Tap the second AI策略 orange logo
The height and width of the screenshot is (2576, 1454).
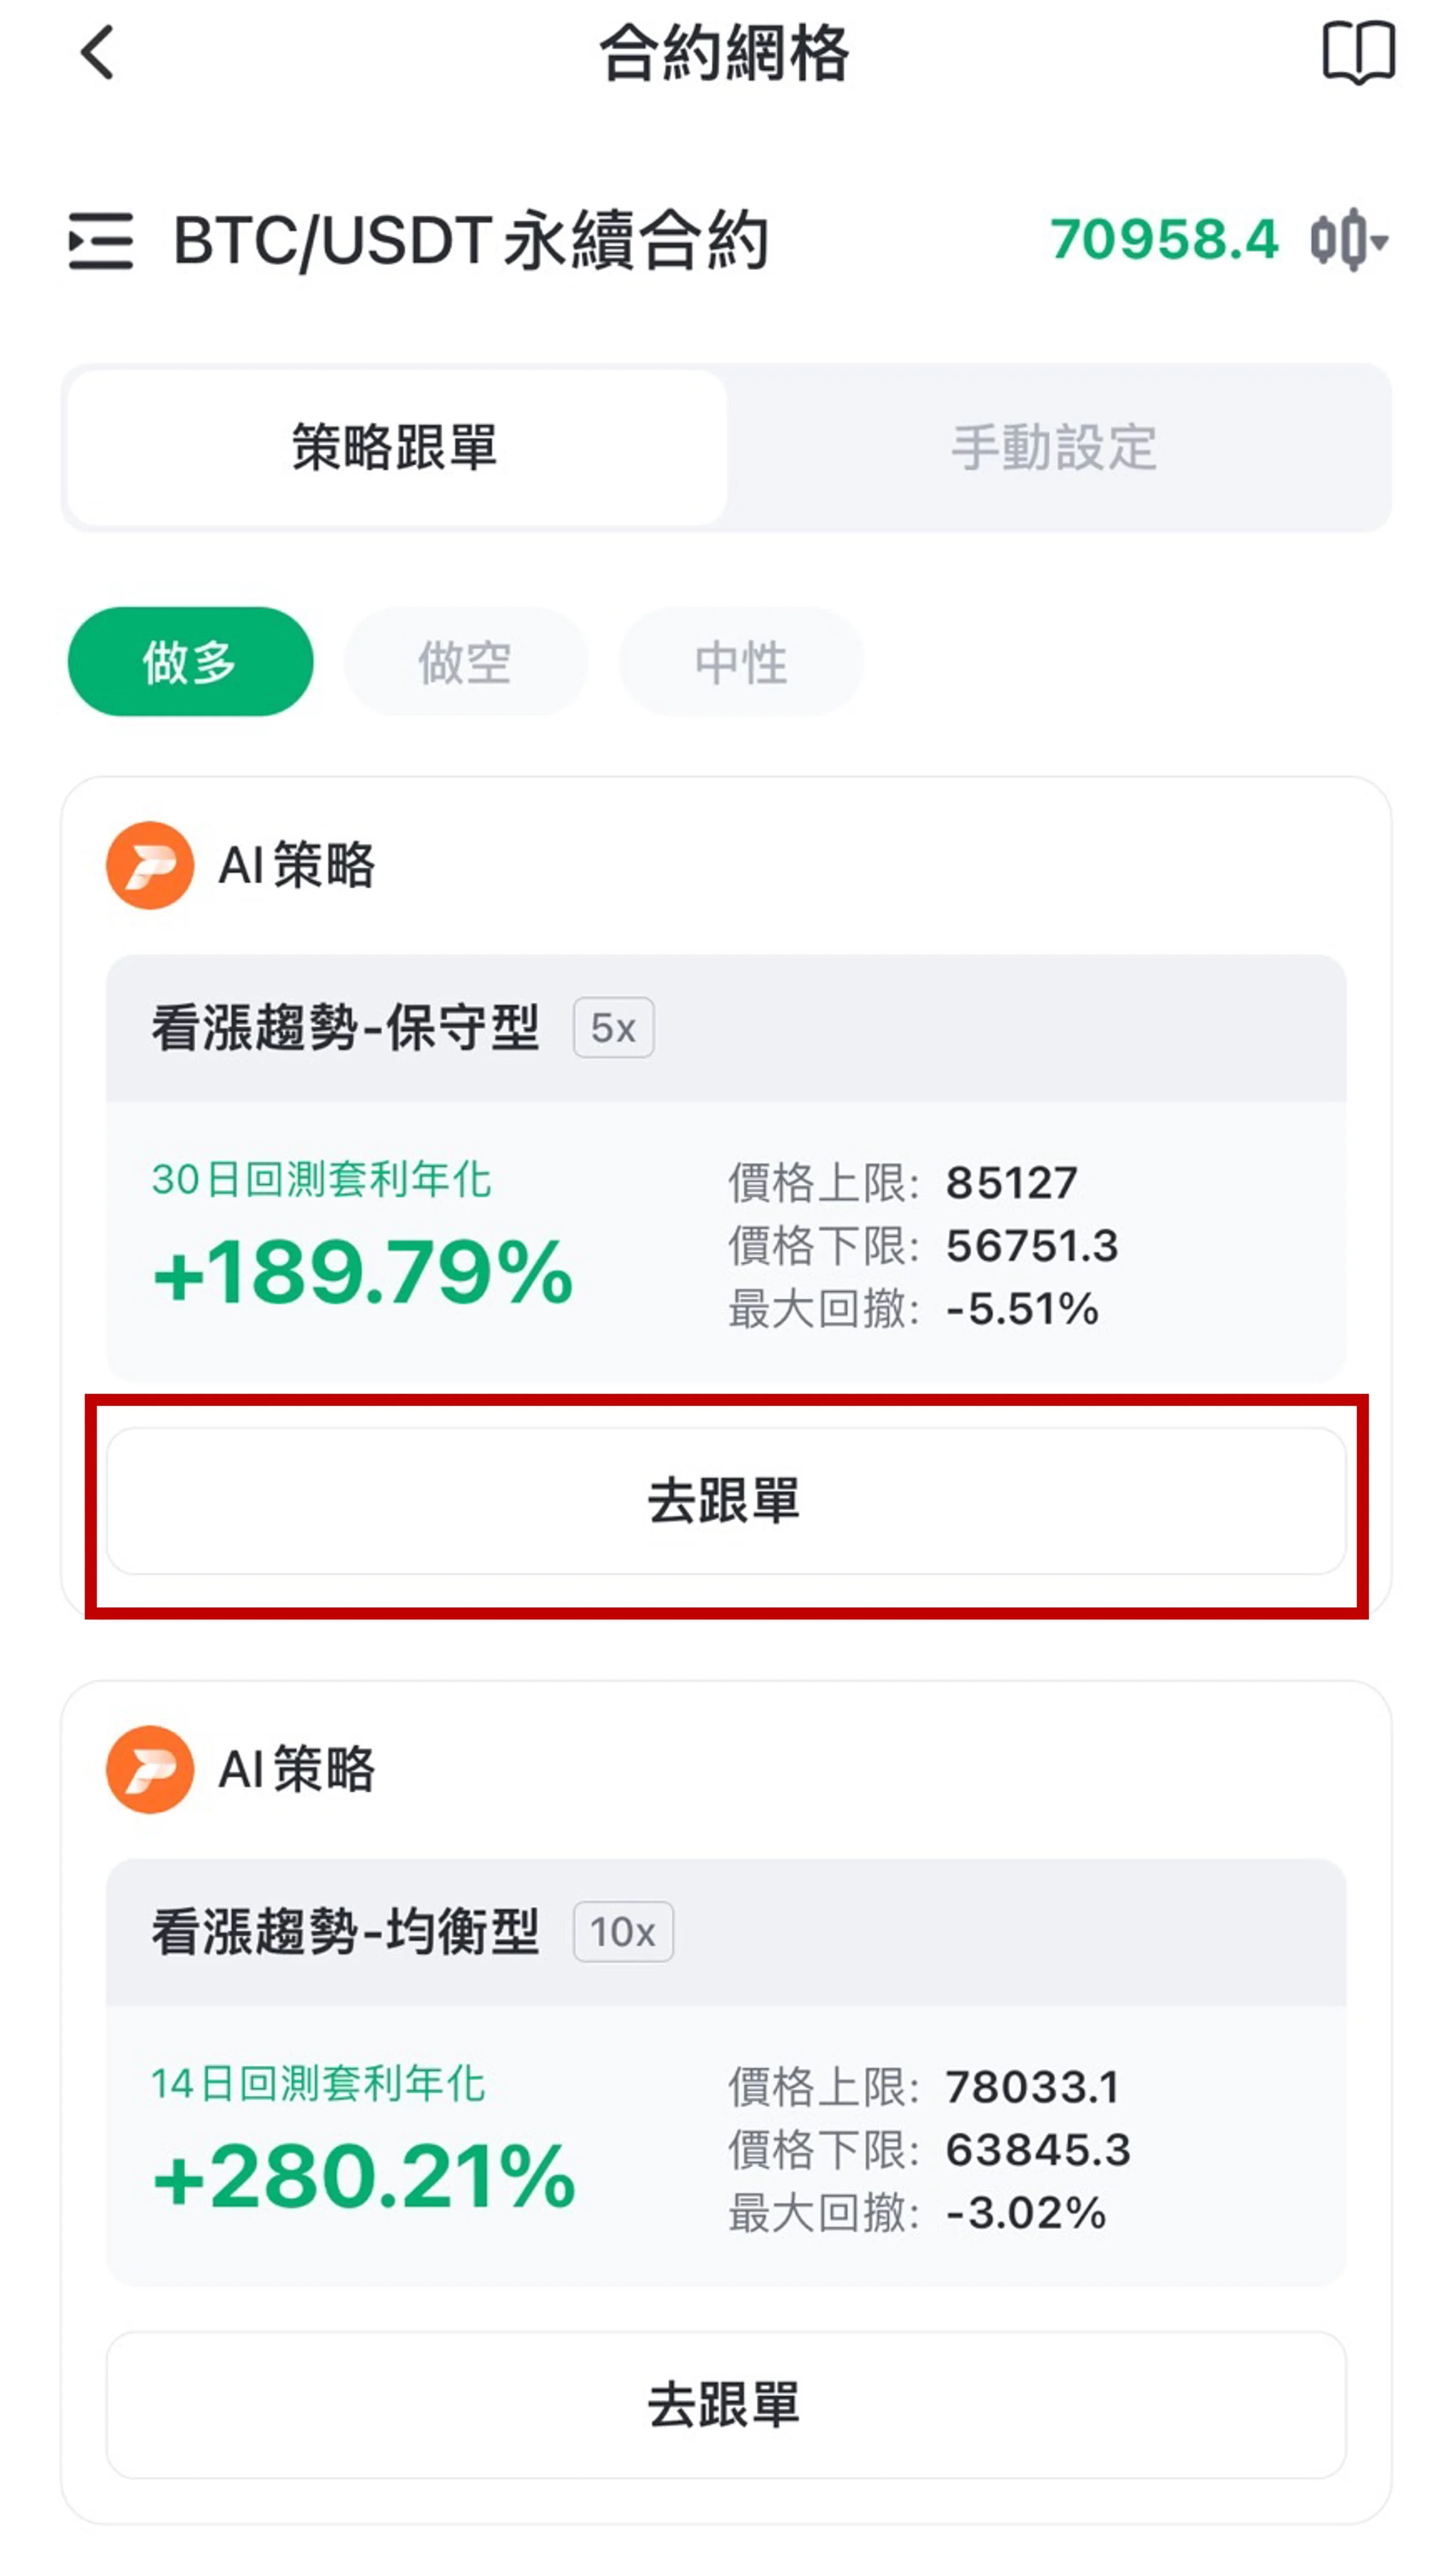click(x=150, y=1768)
